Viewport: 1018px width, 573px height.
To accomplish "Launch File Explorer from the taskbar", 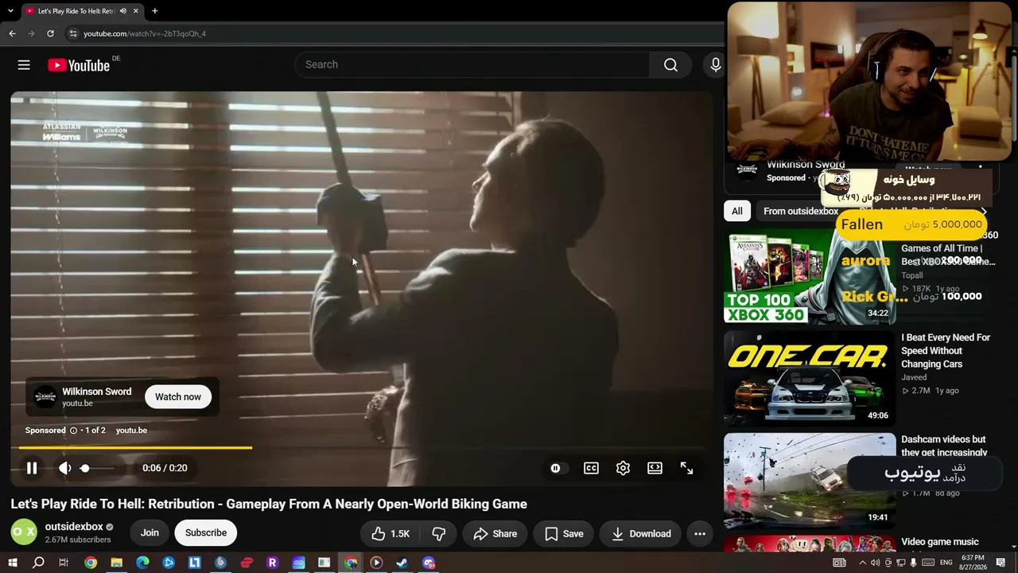I will (x=116, y=563).
